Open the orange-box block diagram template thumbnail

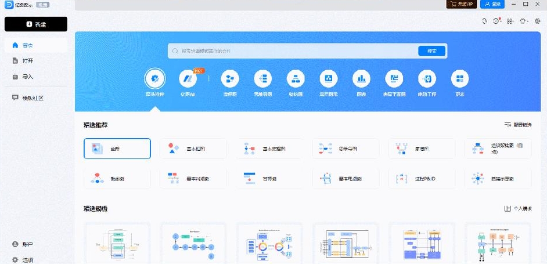pyautogui.click(x=498, y=244)
